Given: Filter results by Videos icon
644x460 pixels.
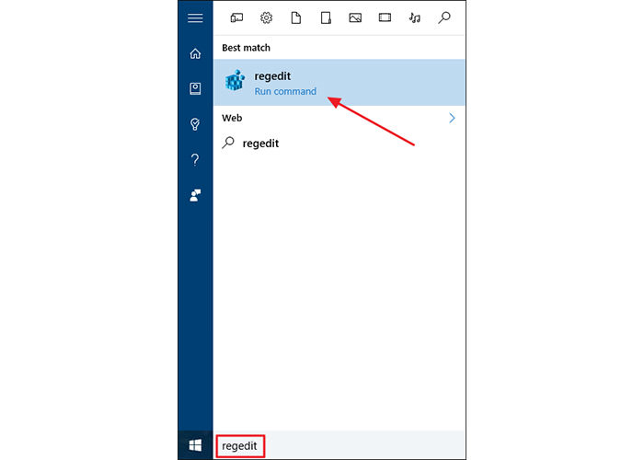Looking at the screenshot, I should click(x=385, y=17).
